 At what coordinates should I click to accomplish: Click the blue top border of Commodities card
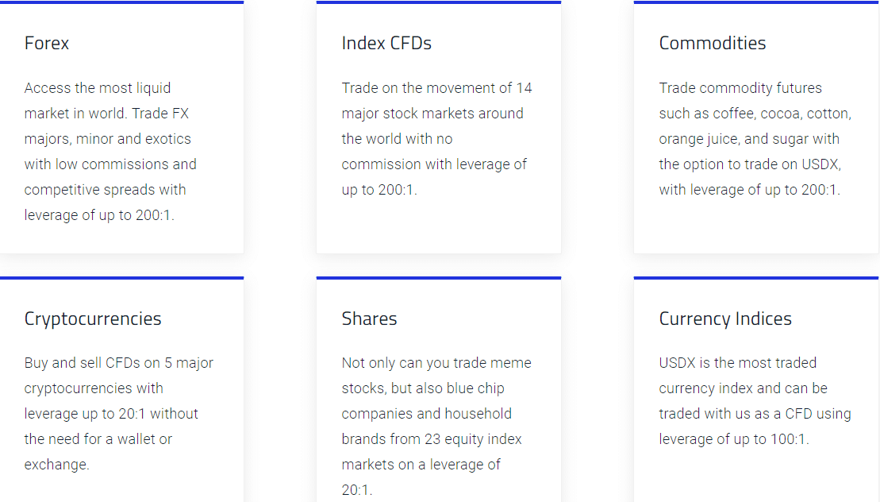coord(756,2)
